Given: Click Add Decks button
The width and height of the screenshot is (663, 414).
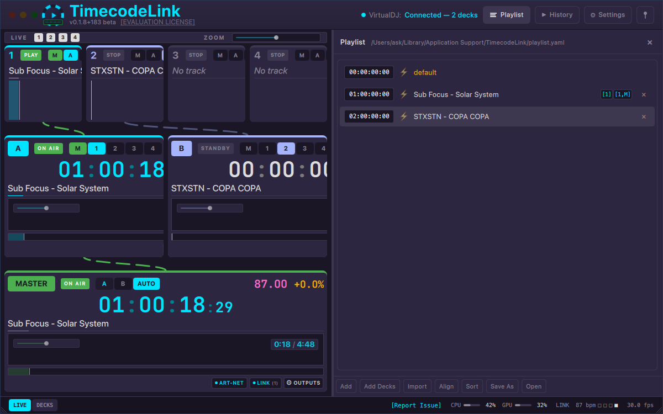Looking at the screenshot, I should pos(380,386).
